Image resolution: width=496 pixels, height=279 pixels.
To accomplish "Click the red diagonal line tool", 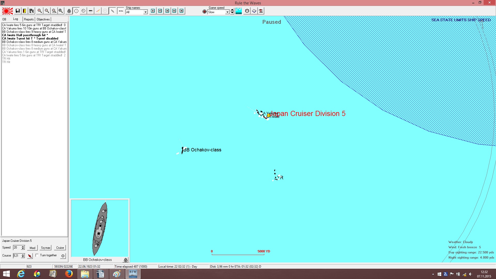I will coord(98,11).
